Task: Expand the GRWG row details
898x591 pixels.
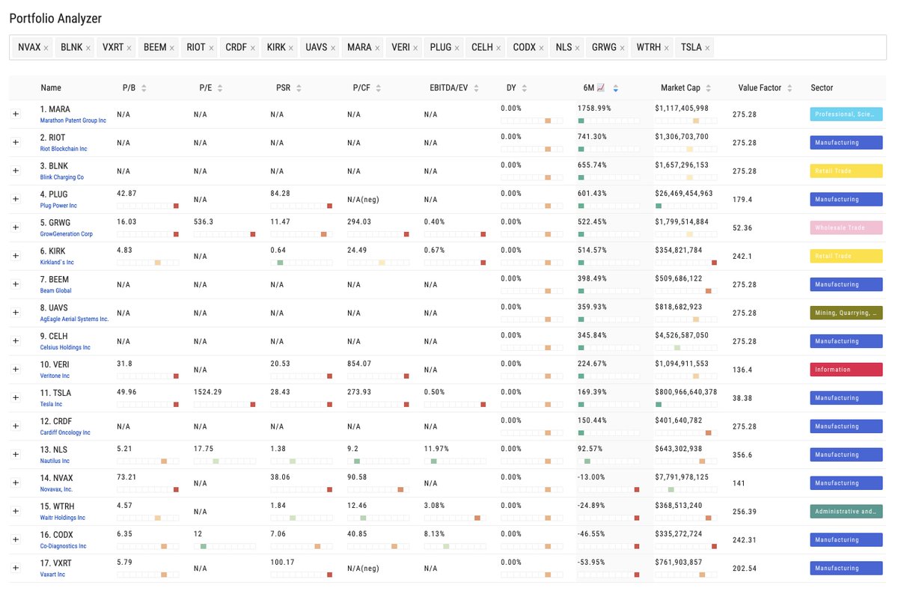Action: pos(16,227)
